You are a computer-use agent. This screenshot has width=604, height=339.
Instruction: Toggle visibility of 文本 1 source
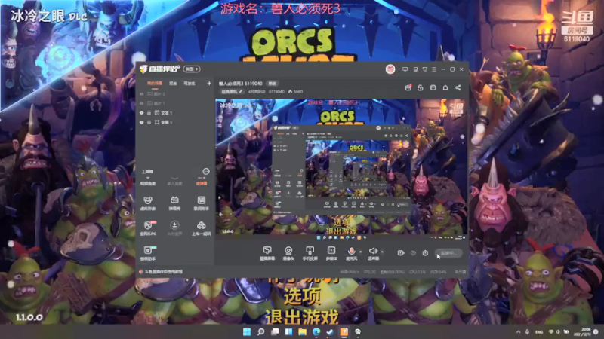(141, 113)
